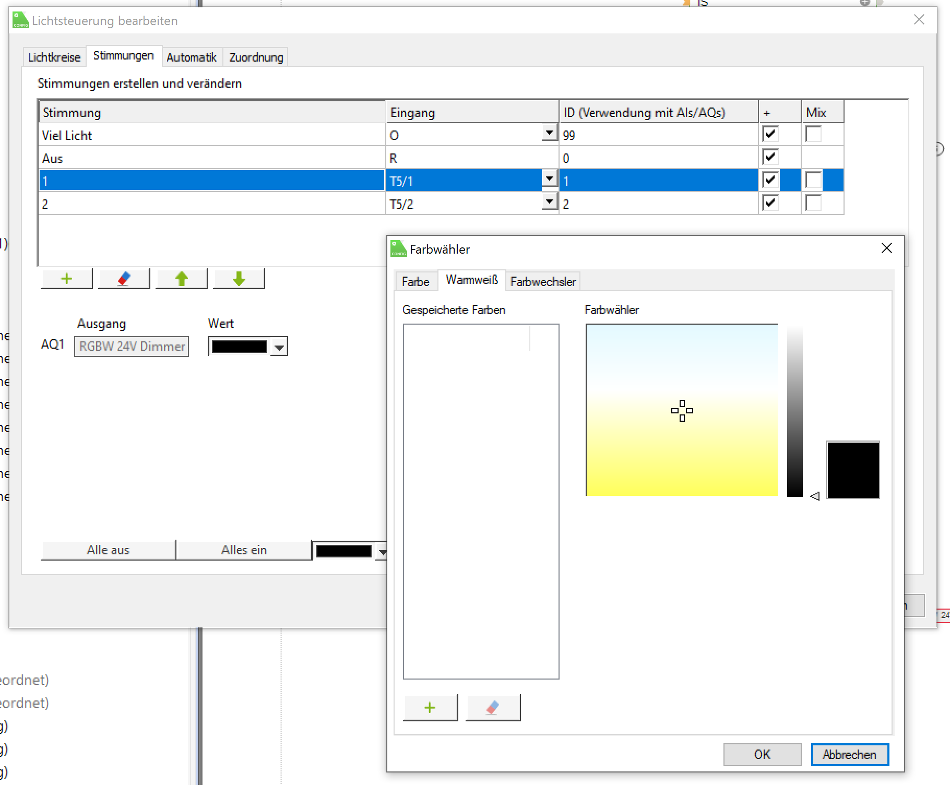The width and height of the screenshot is (950, 785).
Task: Add saved color in Farbwähler dialog
Action: 430,708
